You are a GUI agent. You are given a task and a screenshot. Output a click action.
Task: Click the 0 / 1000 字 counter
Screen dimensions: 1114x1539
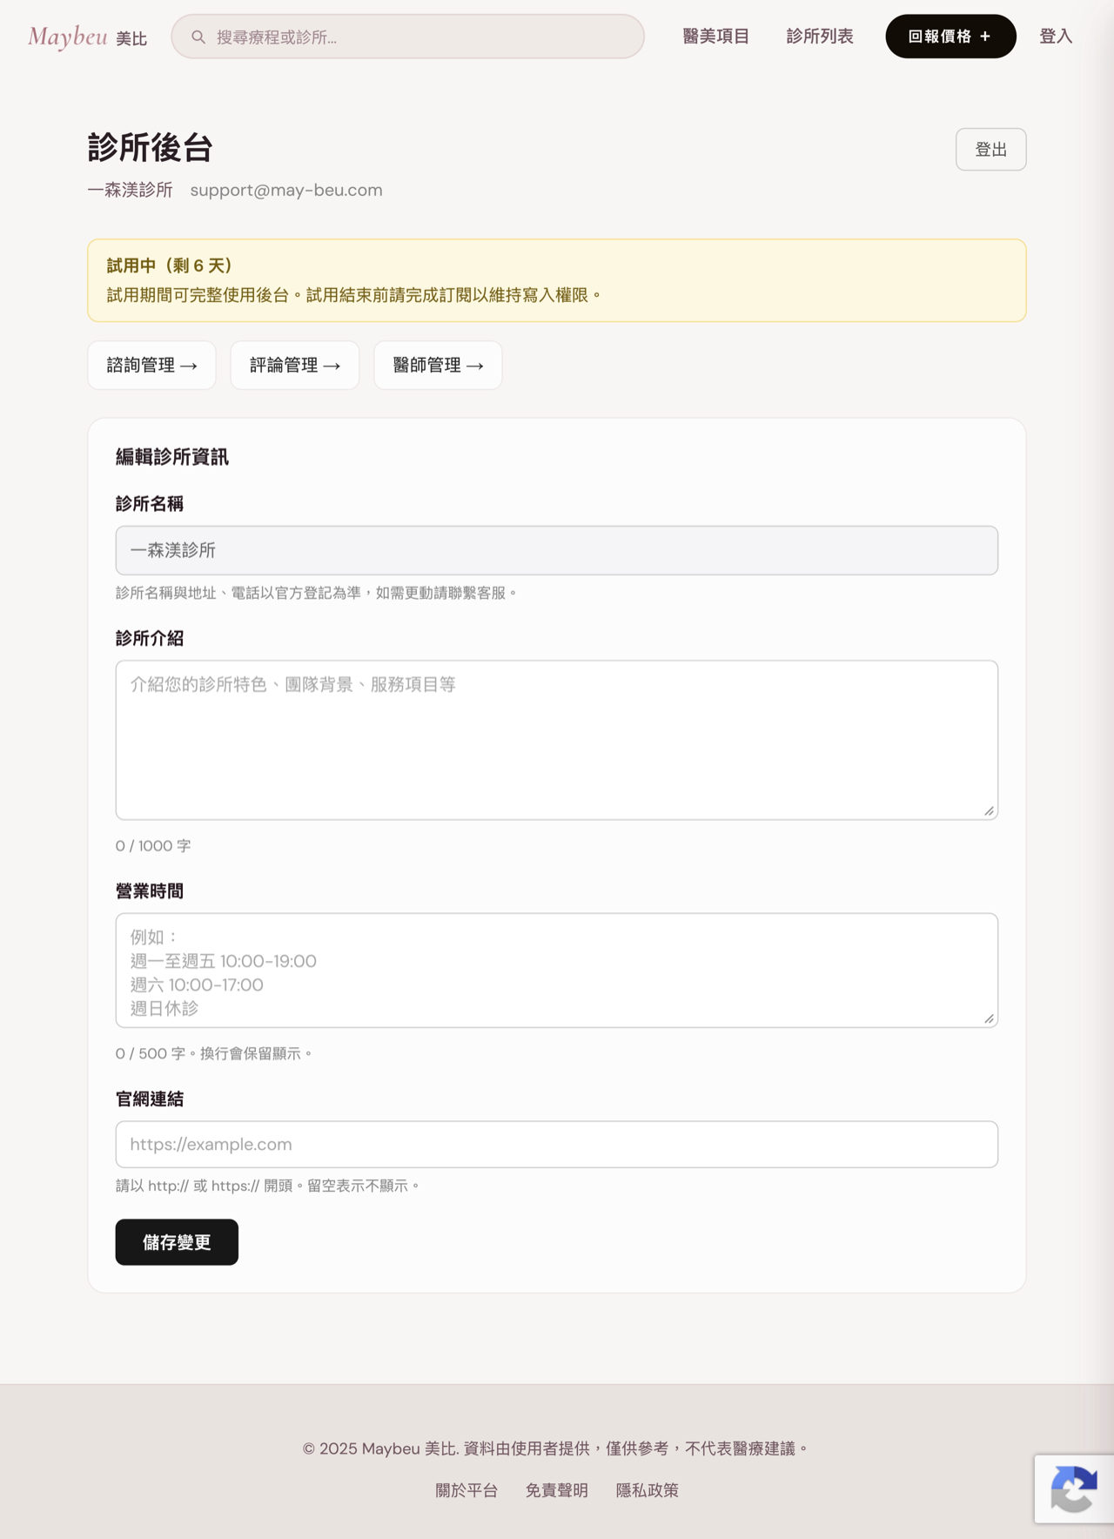click(153, 846)
